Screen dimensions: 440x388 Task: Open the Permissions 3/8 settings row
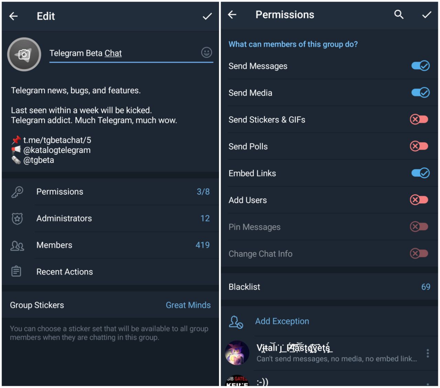pos(110,192)
